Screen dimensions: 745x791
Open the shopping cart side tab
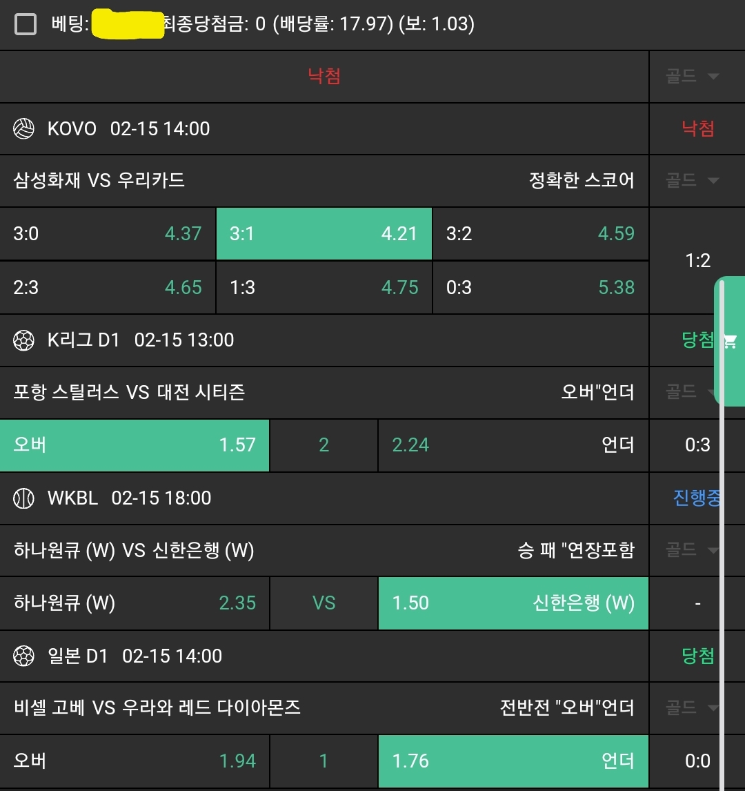tap(729, 341)
